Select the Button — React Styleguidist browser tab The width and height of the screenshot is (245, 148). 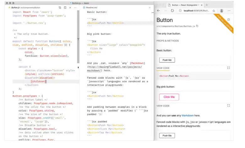coord(185,5)
